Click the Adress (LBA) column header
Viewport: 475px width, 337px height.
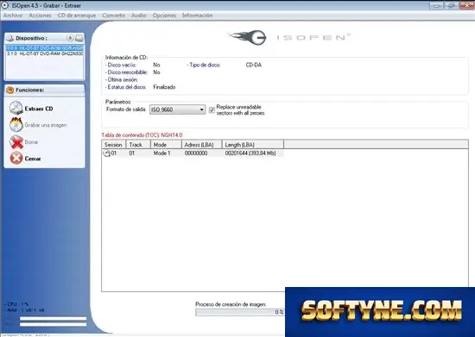[x=202, y=145]
